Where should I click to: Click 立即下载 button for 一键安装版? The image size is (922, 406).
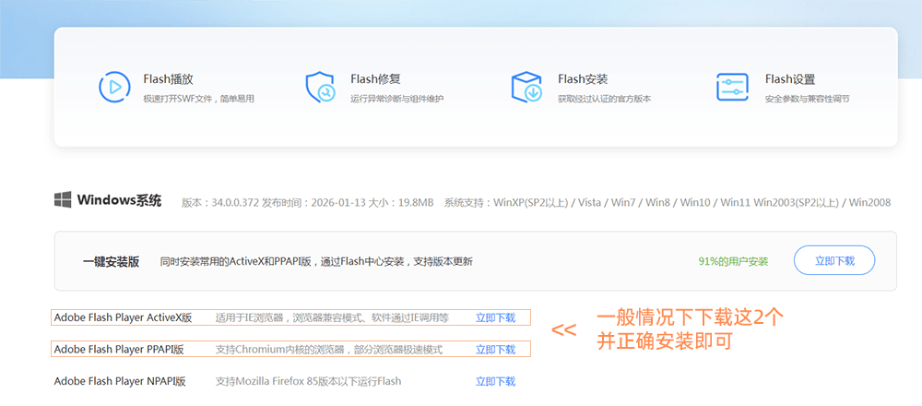tap(834, 260)
